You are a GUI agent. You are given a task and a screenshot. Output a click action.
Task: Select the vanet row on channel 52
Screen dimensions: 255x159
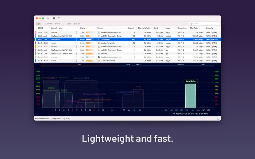pyautogui.click(x=127, y=43)
